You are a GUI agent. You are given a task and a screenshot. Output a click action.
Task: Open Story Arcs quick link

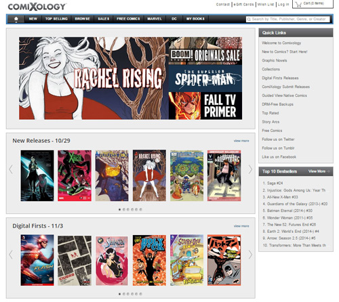(x=271, y=122)
